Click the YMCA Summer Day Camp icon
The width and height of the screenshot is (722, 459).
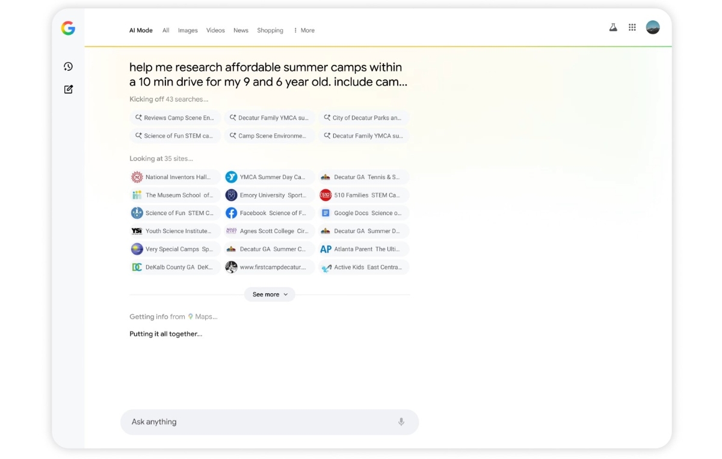[231, 177]
